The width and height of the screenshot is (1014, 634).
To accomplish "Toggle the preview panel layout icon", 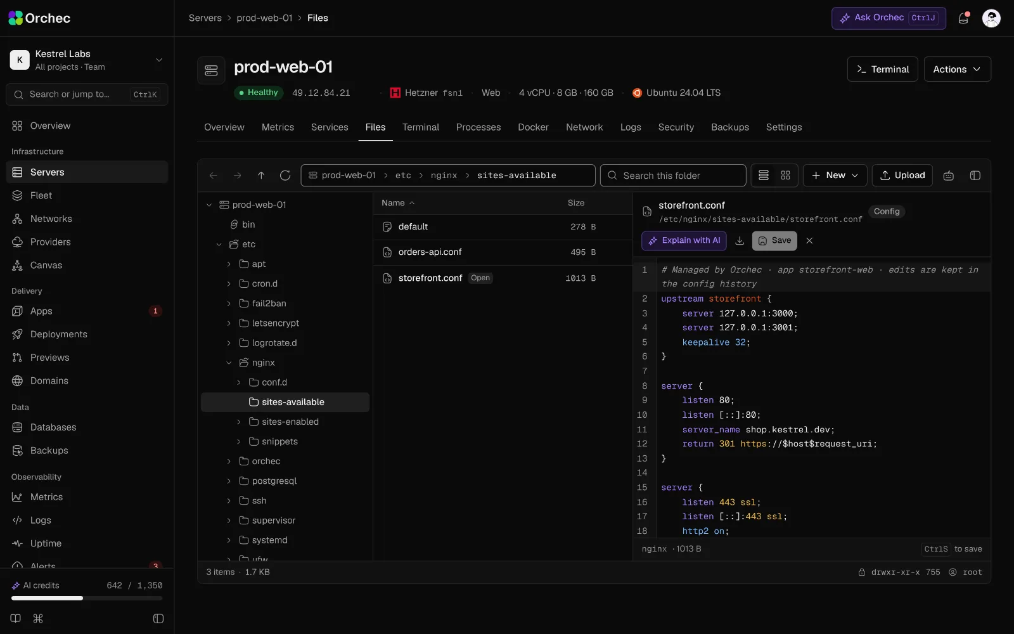I will click(975, 176).
